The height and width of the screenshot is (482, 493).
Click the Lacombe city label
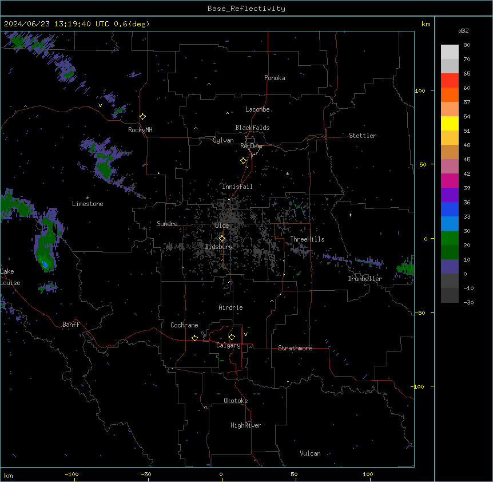pyautogui.click(x=257, y=109)
